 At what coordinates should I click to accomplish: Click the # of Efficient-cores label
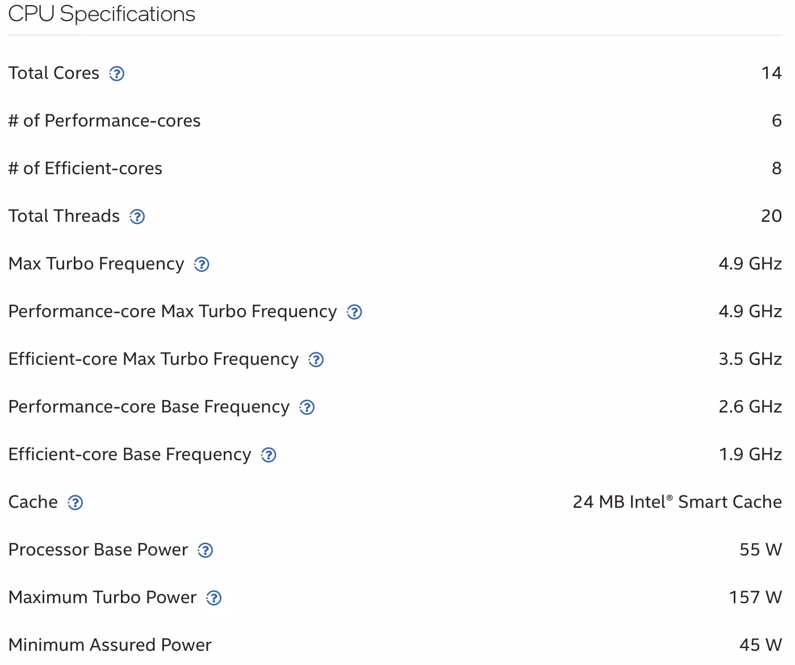click(85, 169)
